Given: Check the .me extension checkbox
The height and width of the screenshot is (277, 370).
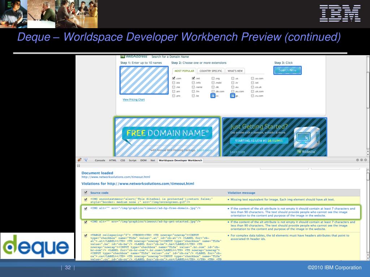Looking at the screenshot, I should pos(174,87).
